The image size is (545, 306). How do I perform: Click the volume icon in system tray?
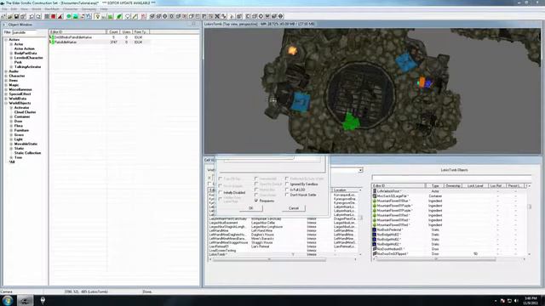coord(516,301)
